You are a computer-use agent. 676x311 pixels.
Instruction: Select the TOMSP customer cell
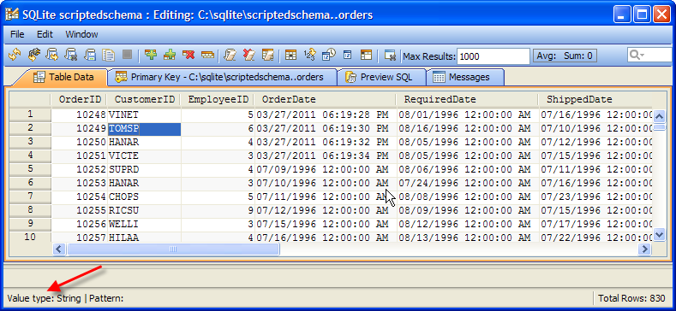click(144, 129)
